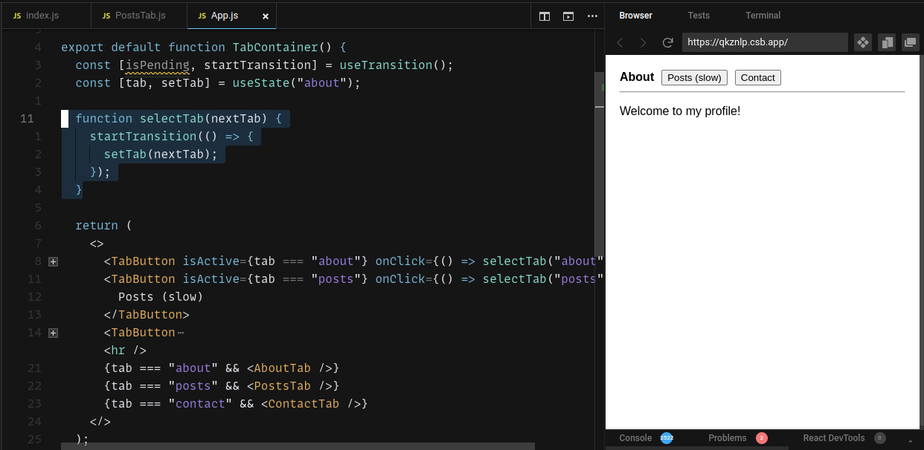
Task: Click the overlapping pages icon in preview toolbar
Action: (x=887, y=42)
